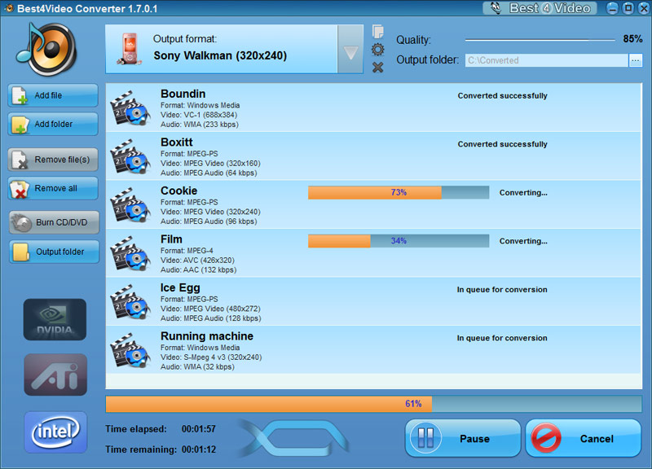Click the Cookie clapperboard icon
The image size is (652, 469).
(x=130, y=205)
